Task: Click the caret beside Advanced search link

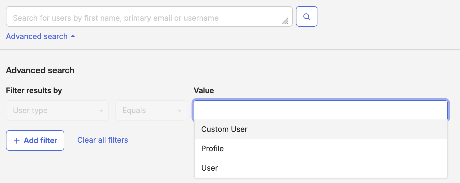Action: (73, 36)
